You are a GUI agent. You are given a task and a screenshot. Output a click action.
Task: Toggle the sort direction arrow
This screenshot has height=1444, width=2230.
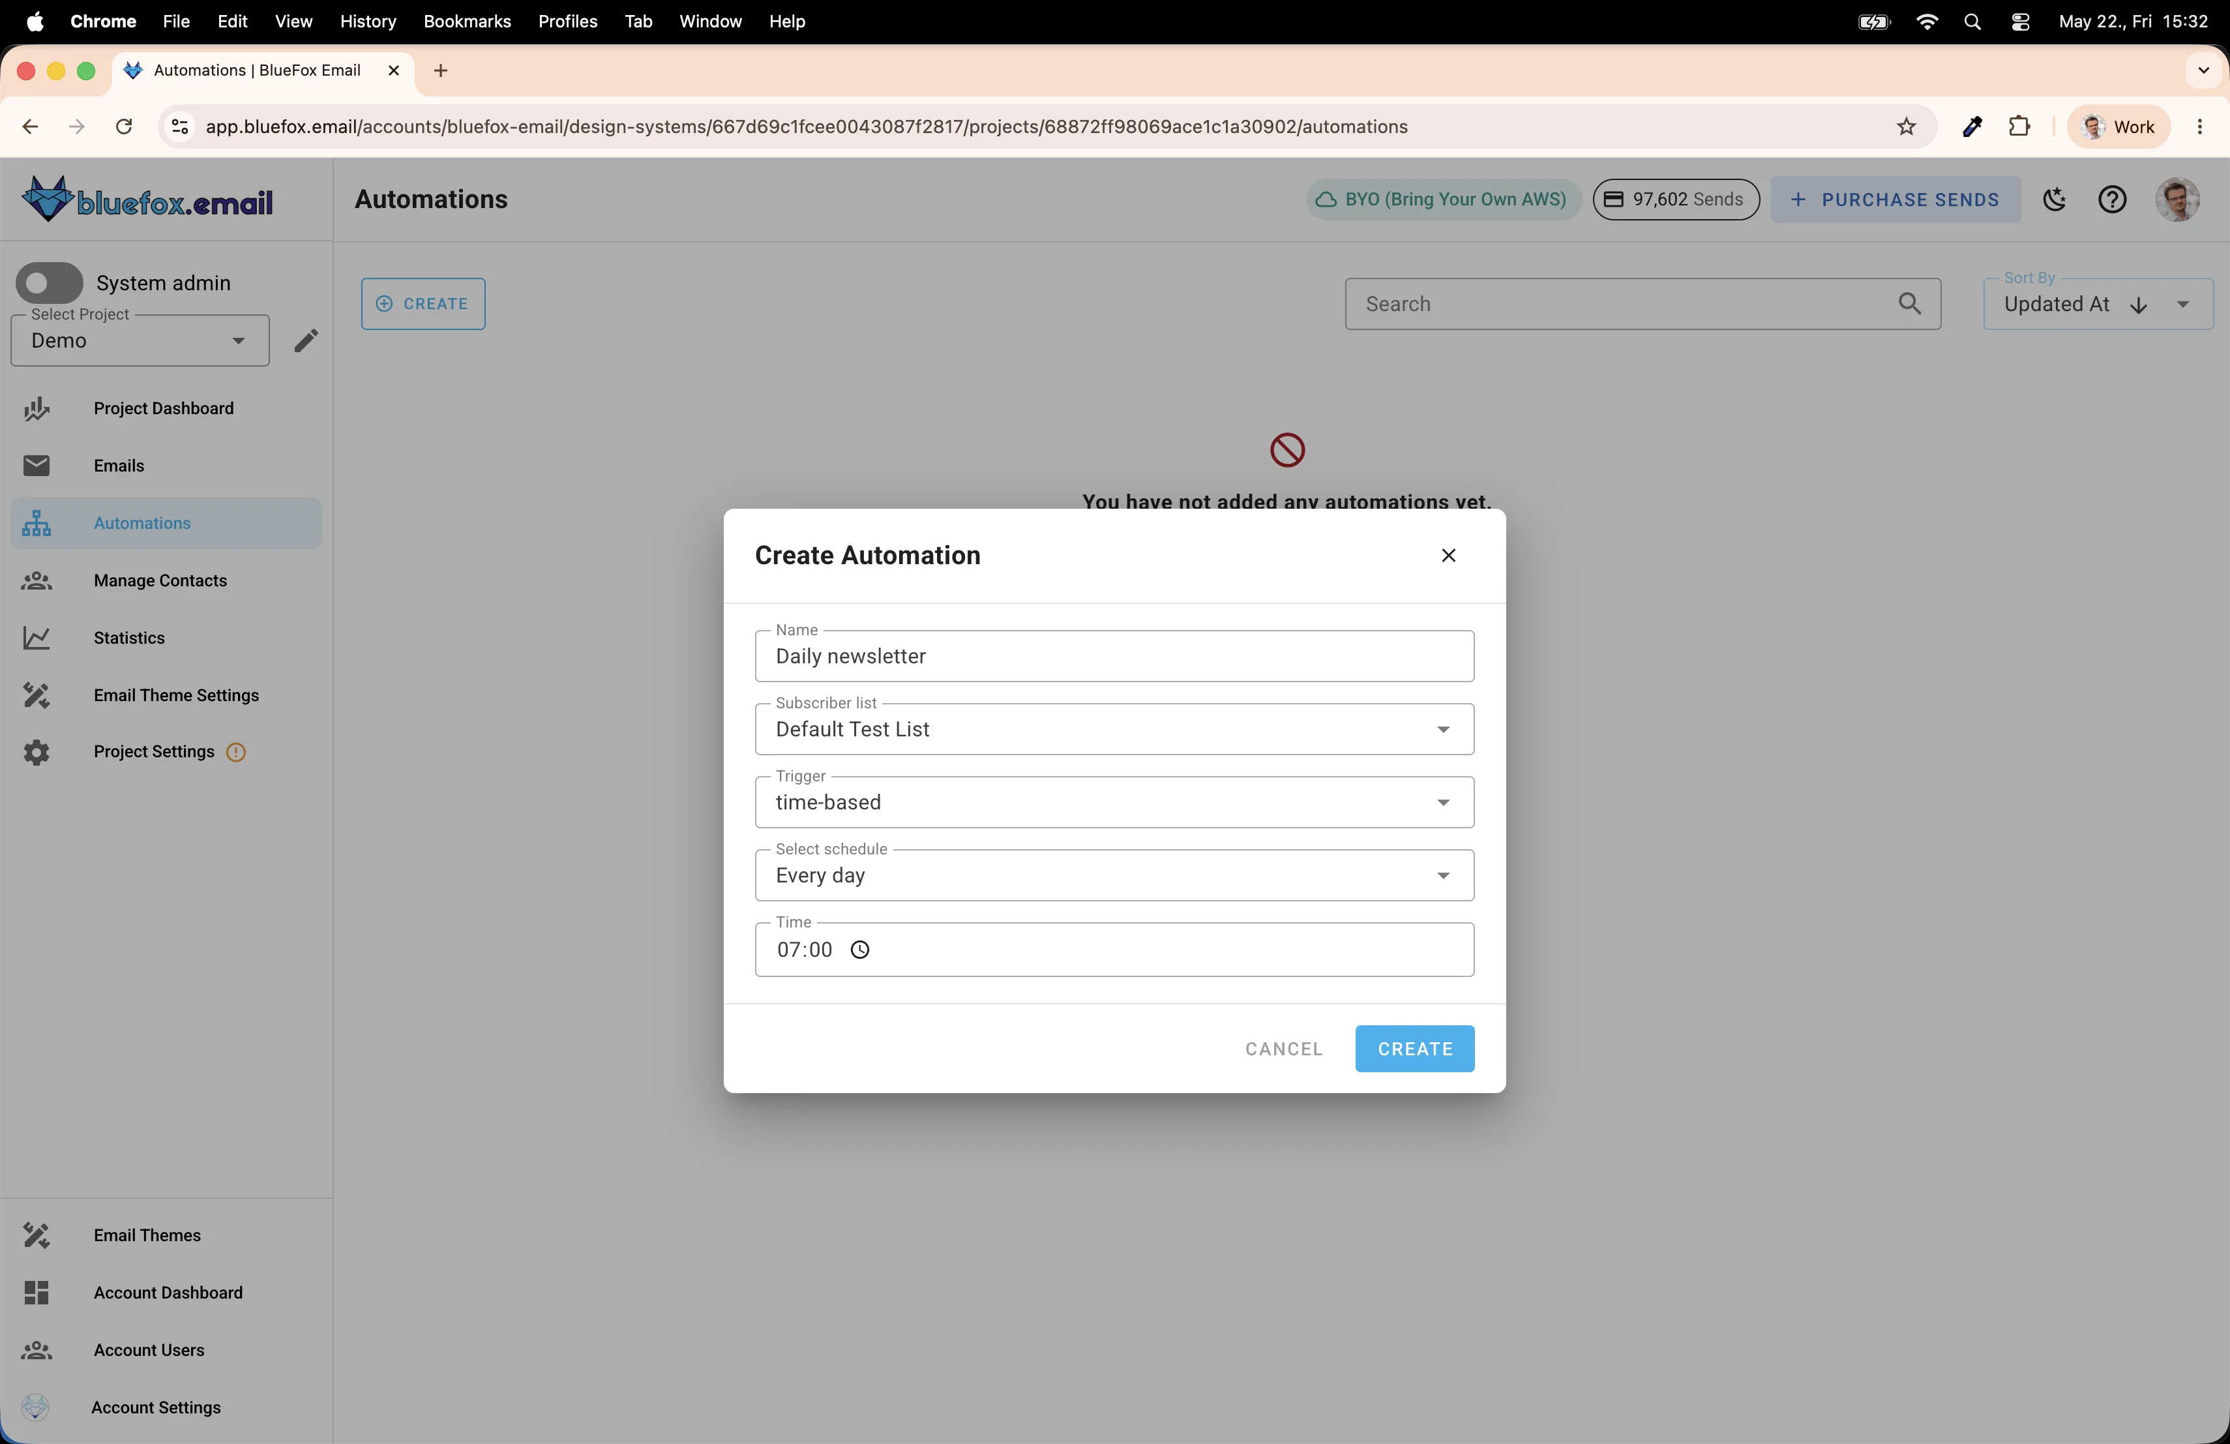point(2139,305)
